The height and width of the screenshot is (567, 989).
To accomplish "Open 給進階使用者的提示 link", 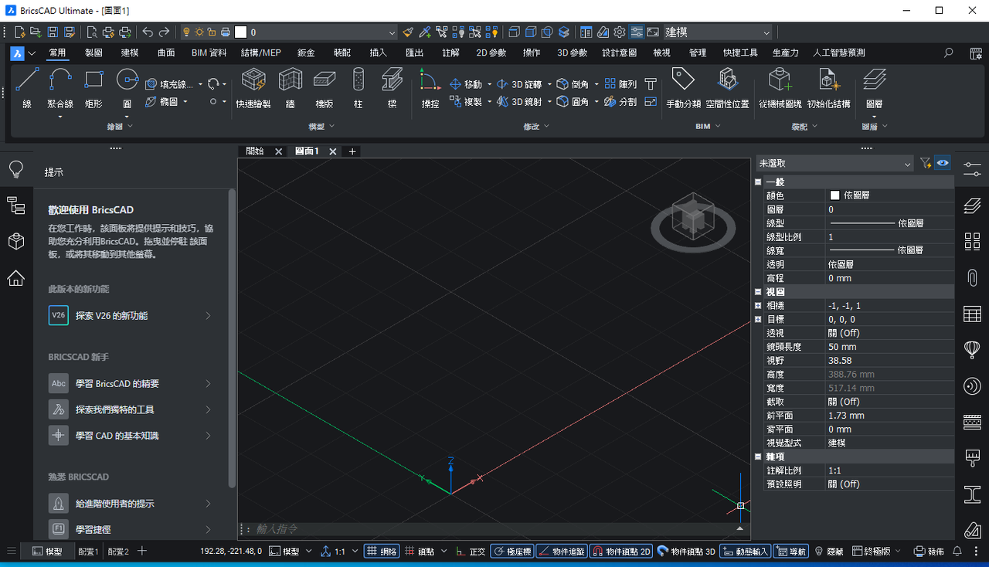I will [131, 504].
